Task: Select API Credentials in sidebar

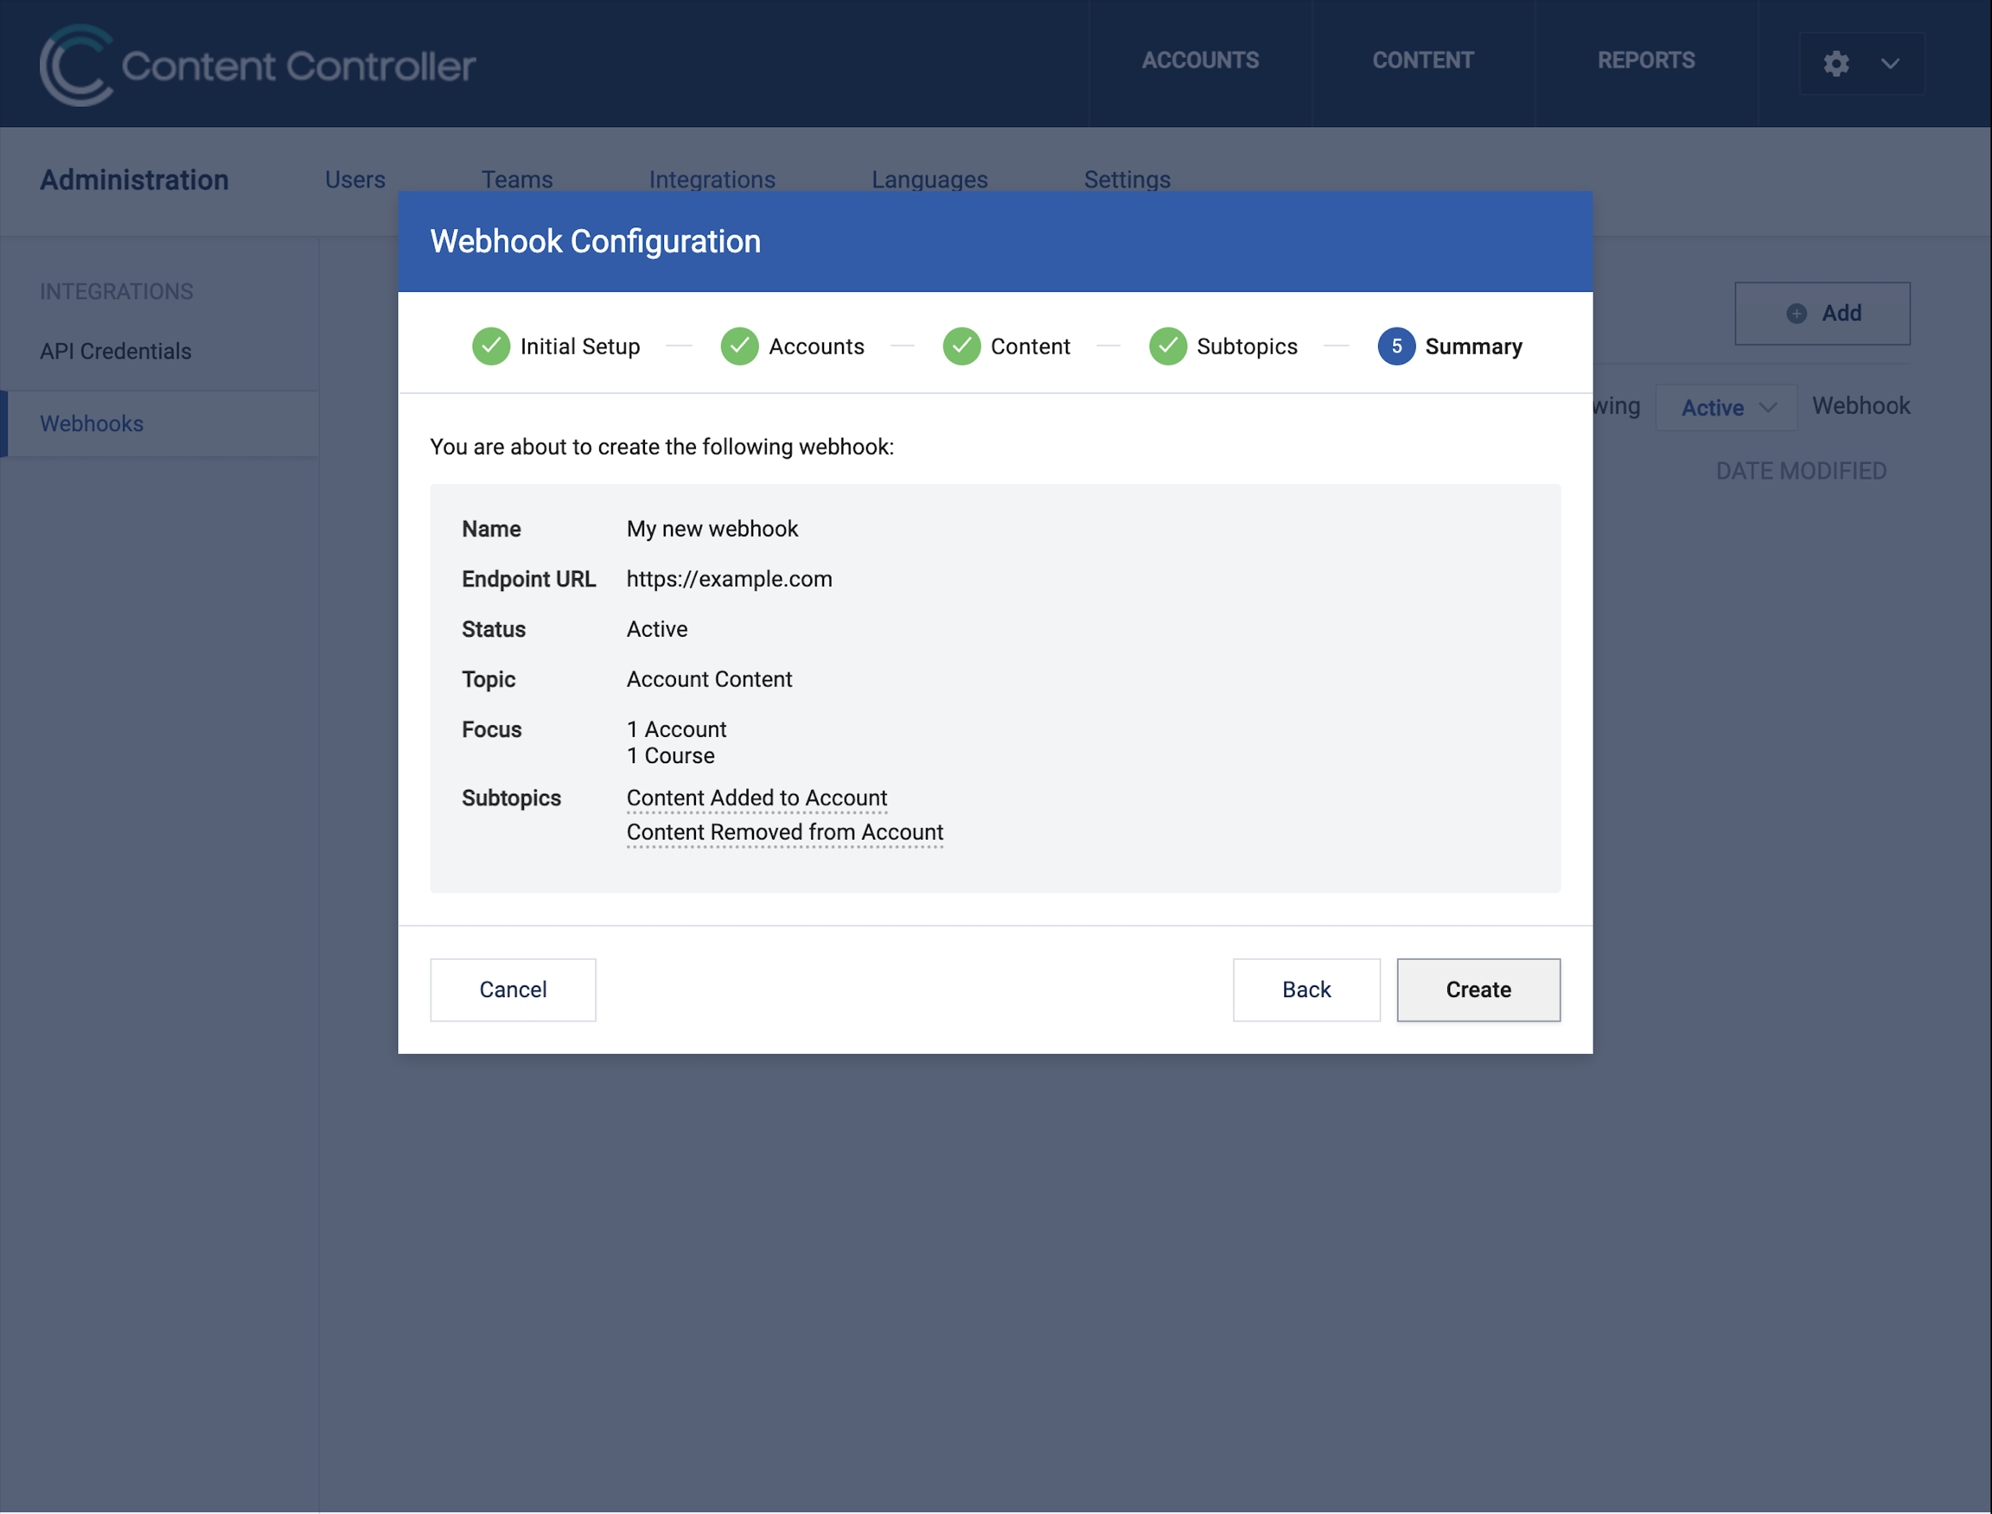Action: 116,352
